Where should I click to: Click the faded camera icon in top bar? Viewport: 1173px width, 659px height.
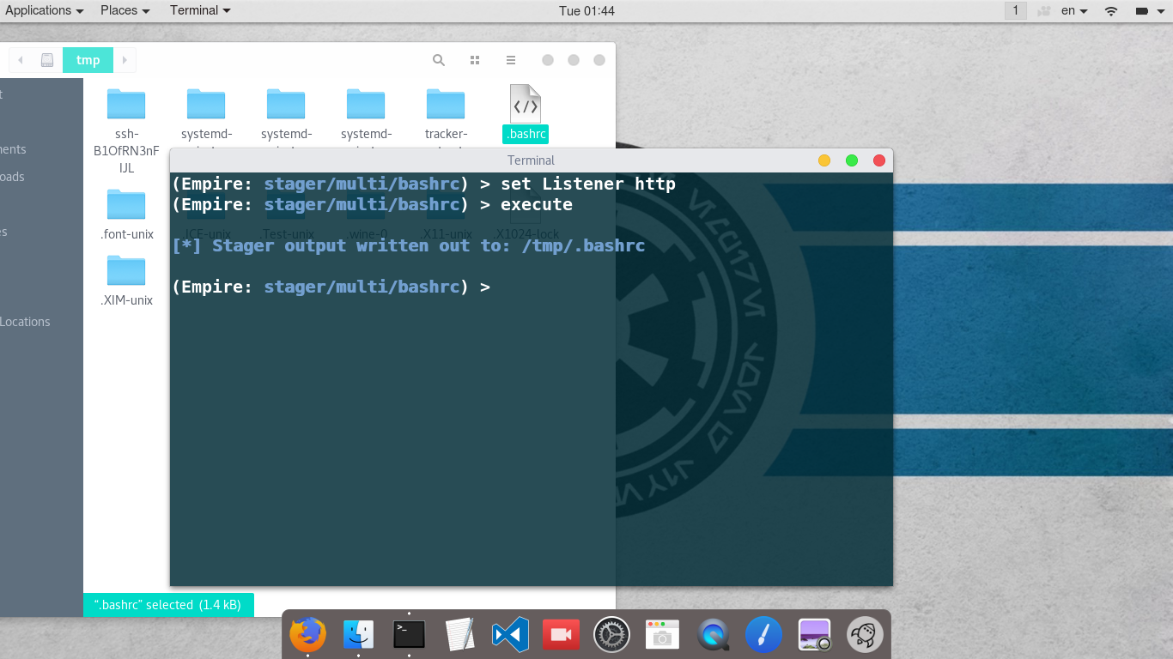coord(1044,11)
